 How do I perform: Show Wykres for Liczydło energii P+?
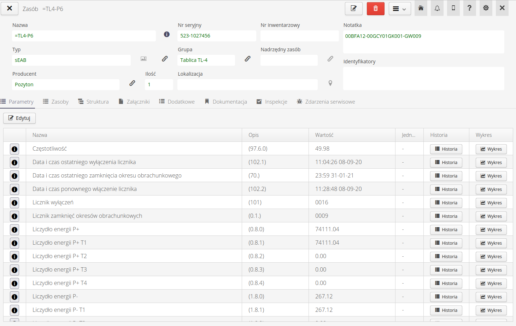coord(491,230)
